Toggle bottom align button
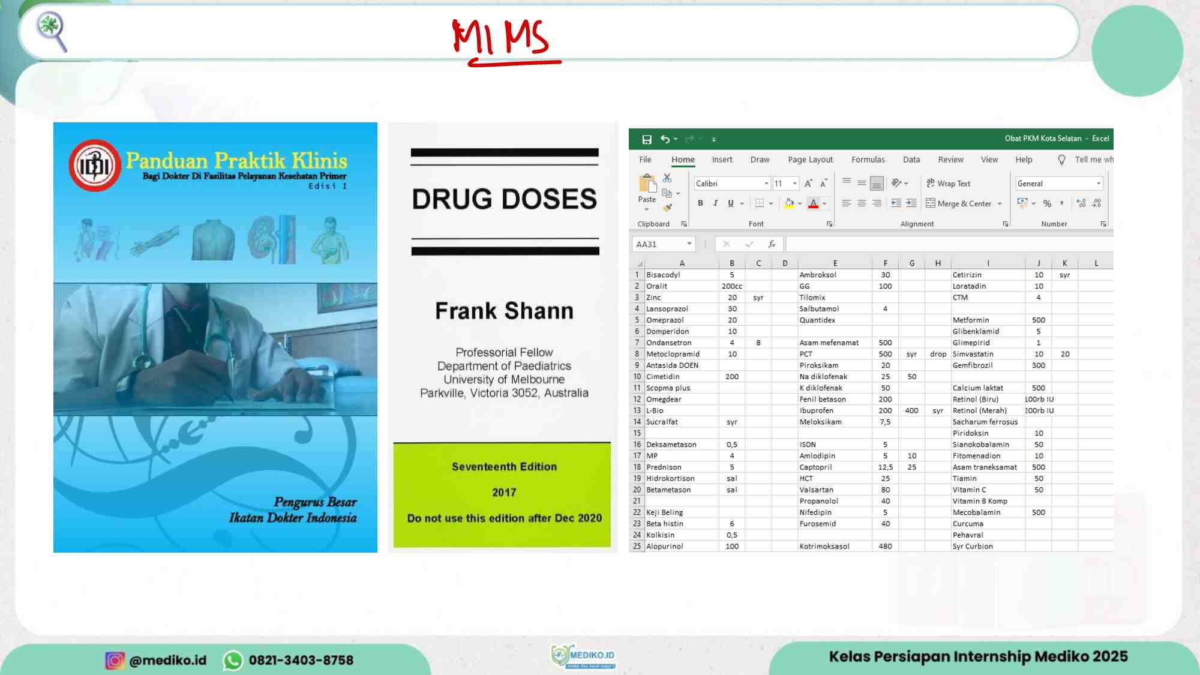Image resolution: width=1200 pixels, height=675 pixels. tap(877, 182)
